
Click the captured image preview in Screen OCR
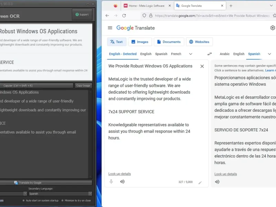(46, 52)
